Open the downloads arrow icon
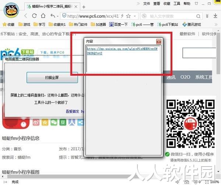The height and width of the screenshot is (185, 221). click(x=215, y=16)
